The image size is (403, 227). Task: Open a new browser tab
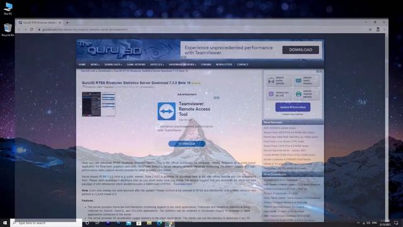tap(67, 23)
